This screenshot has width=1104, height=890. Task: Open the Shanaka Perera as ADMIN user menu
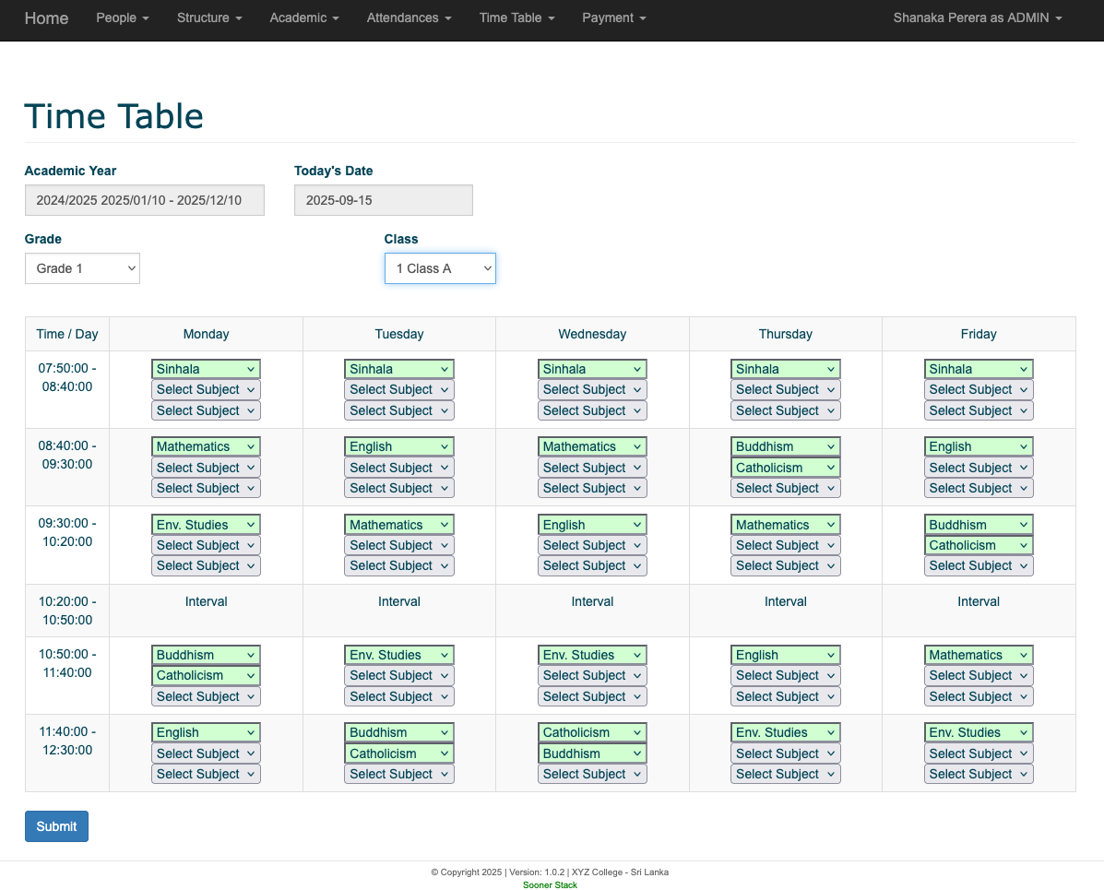tap(977, 18)
